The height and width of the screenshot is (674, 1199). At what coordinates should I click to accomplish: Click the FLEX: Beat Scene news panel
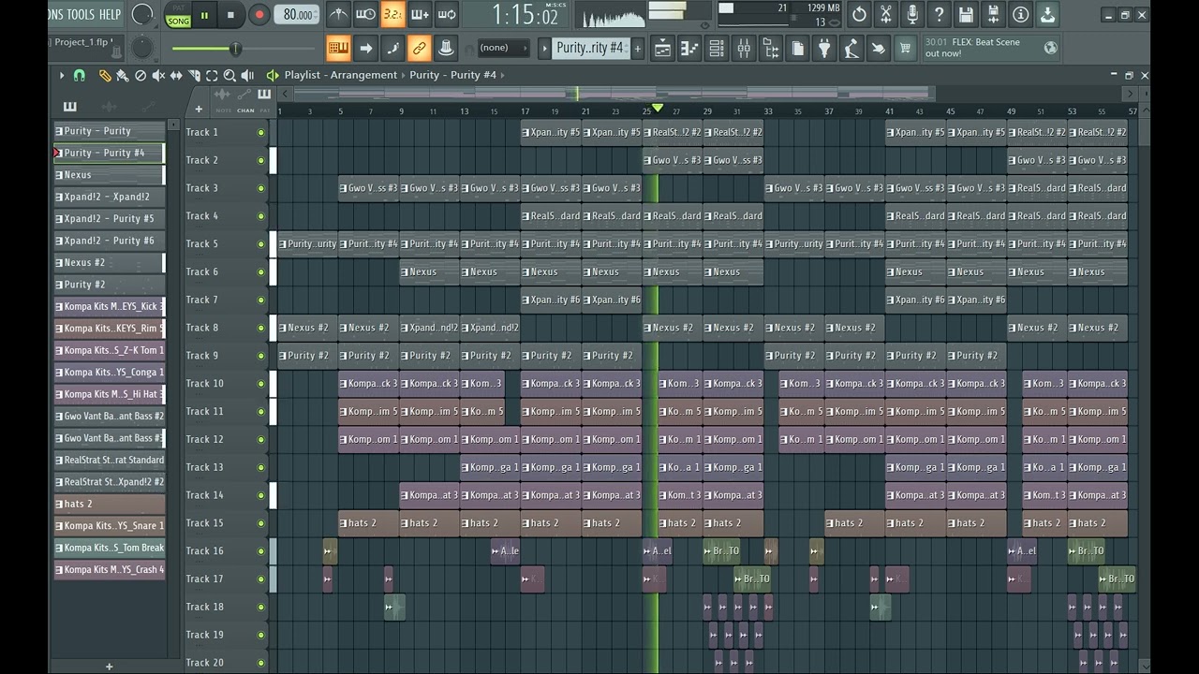point(992,48)
